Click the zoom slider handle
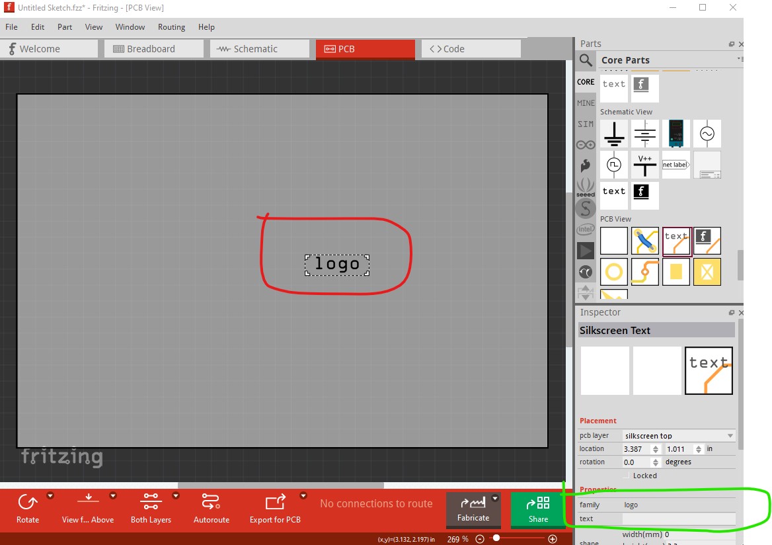The width and height of the screenshot is (772, 545). (496, 539)
